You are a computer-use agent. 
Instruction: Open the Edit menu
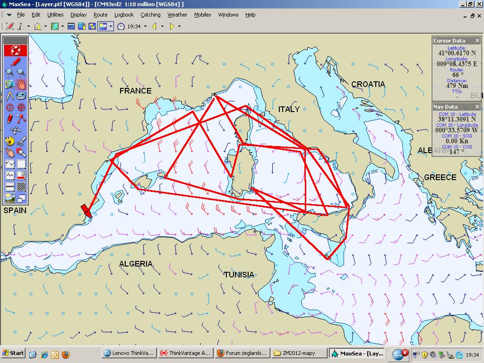36,15
